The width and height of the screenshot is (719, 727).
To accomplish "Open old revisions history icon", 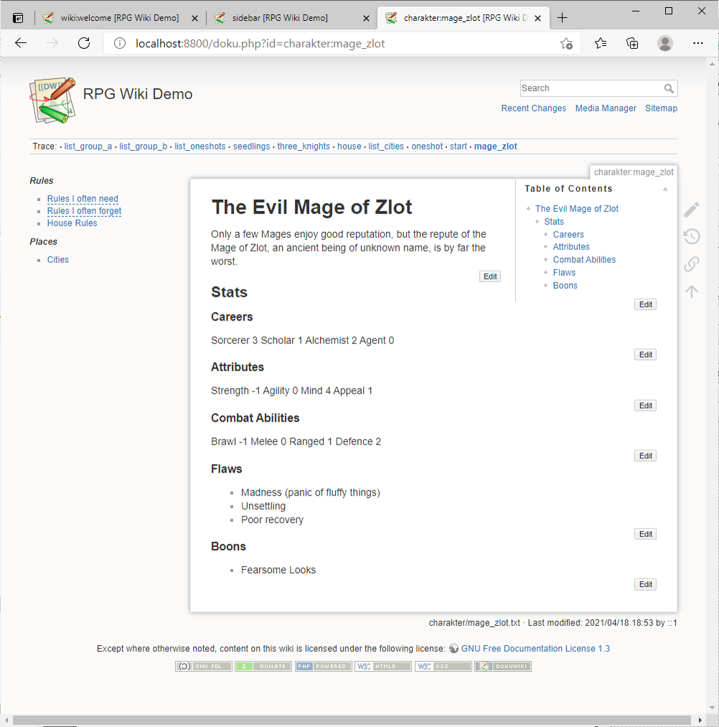I will tap(691, 236).
